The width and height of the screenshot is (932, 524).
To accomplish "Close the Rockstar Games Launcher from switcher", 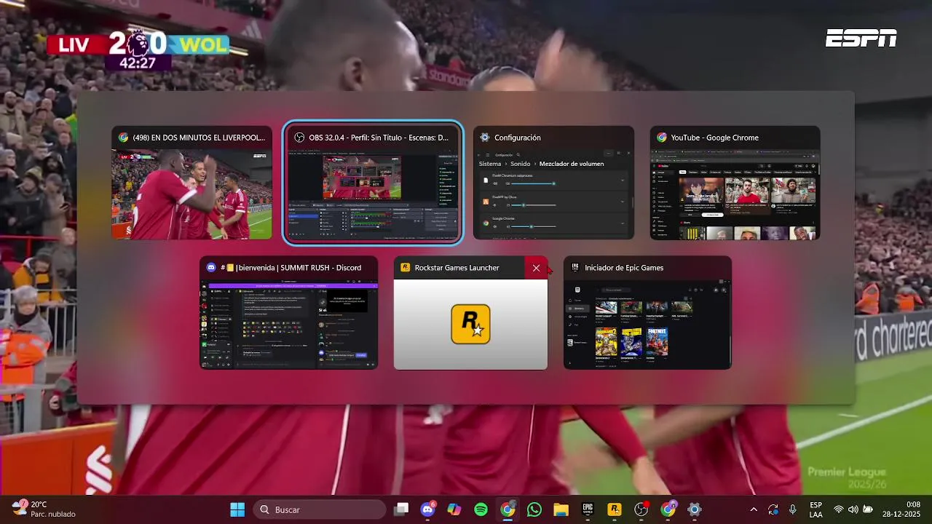I will [x=536, y=268].
